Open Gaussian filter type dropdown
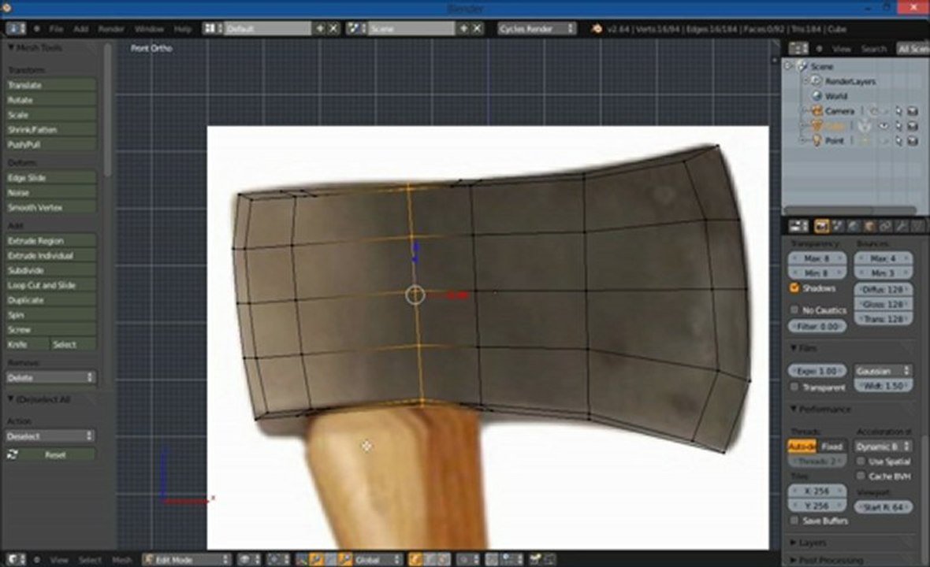This screenshot has width=930, height=567. 883,371
